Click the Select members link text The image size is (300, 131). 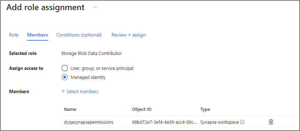coord(82,92)
